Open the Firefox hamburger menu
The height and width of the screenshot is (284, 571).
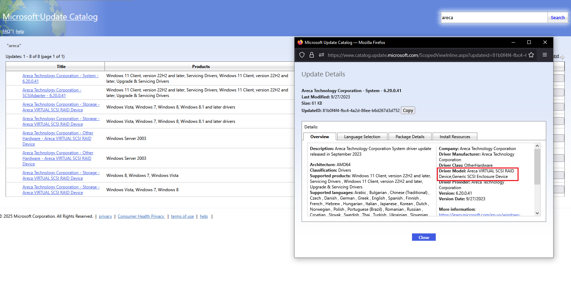point(544,55)
